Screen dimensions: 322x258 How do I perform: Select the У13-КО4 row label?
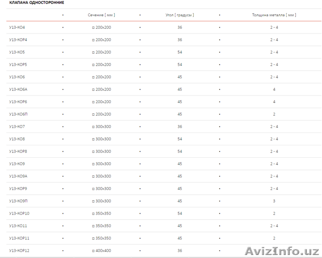coord(17,28)
